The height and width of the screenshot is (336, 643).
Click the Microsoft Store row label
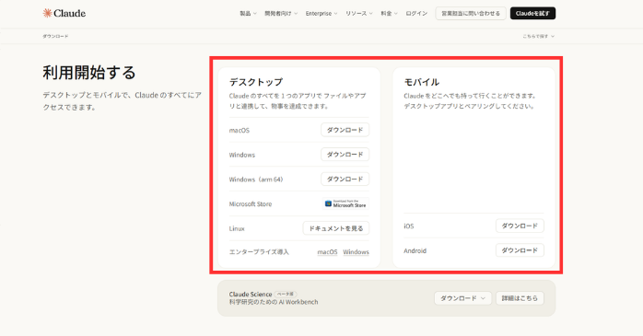coord(251,204)
